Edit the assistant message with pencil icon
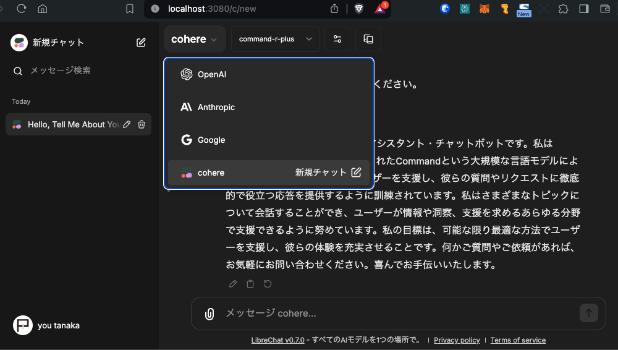This screenshot has height=350, width=618. (233, 284)
